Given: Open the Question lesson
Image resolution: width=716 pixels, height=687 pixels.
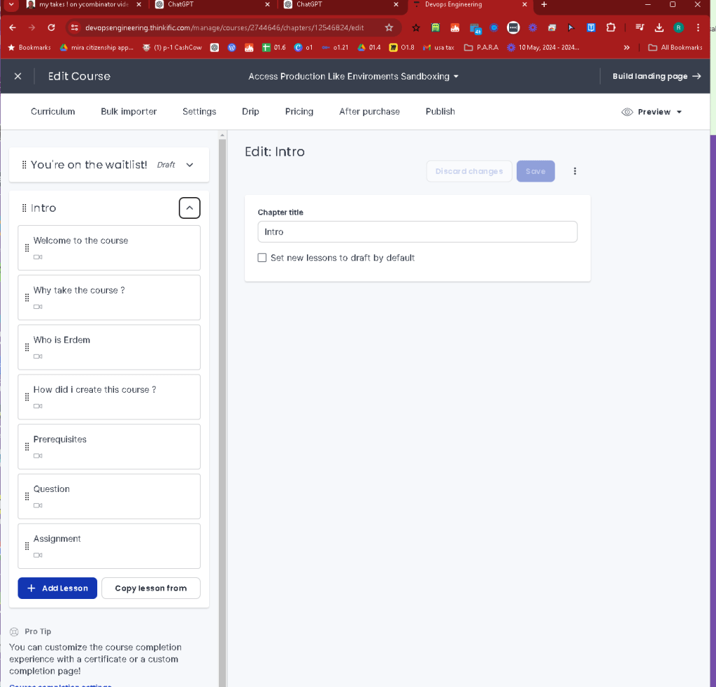Looking at the screenshot, I should [109, 497].
